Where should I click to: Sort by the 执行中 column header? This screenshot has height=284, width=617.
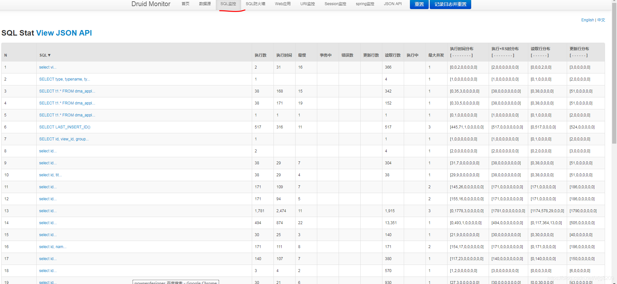point(413,55)
